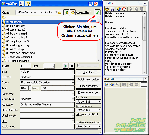Screen dimensions: 149x135
Task: Open the Titel dropdown arrow
Action: click(73, 72)
